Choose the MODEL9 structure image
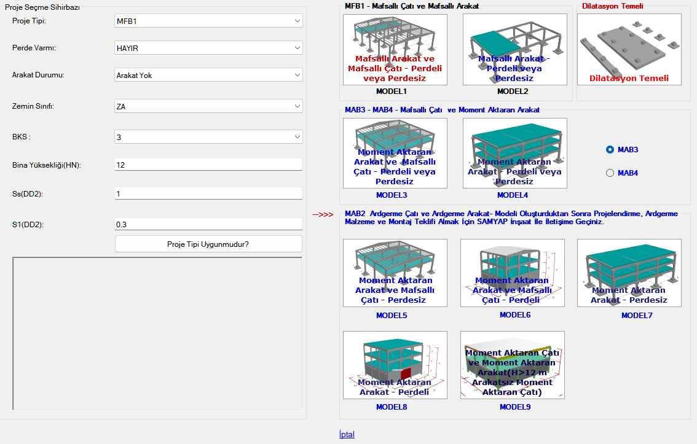697x444 pixels. point(512,365)
